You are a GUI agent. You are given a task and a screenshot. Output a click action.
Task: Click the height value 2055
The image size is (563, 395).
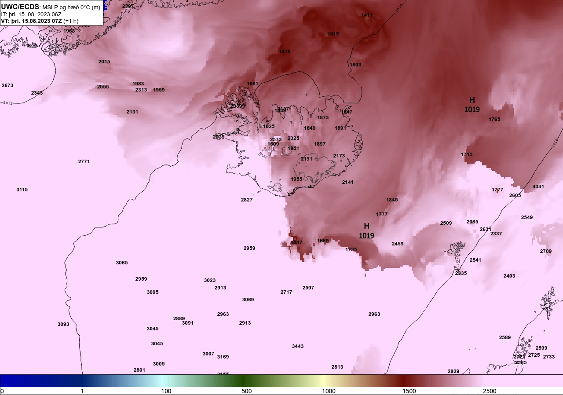(x=103, y=87)
